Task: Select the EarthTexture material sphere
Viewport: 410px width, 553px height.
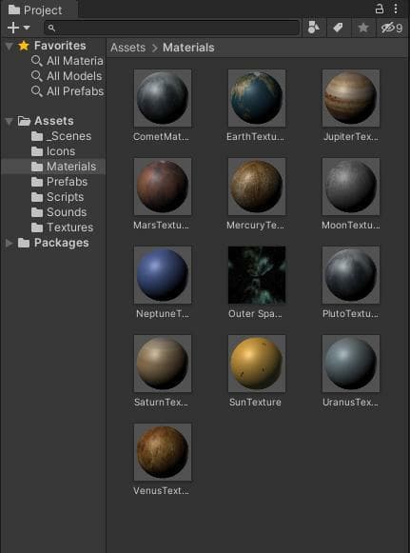Action: click(257, 98)
